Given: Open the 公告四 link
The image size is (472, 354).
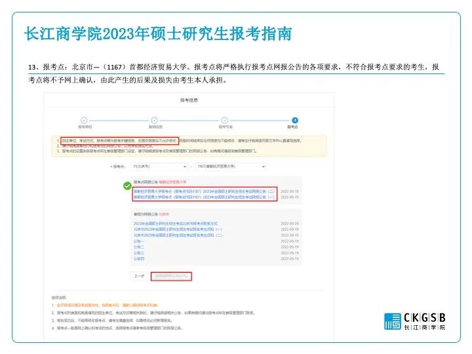Looking at the screenshot, I should pos(139,258).
